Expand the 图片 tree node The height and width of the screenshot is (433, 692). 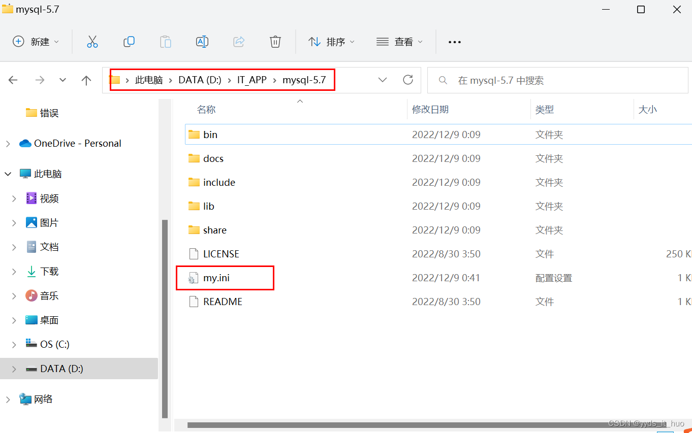[14, 223]
